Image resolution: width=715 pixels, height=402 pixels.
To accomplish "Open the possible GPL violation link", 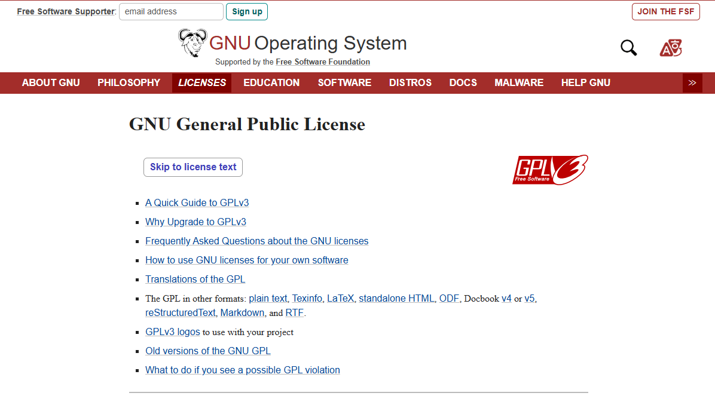I will tap(243, 370).
